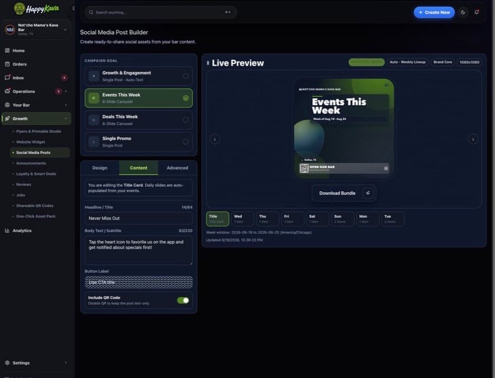
Task: Click the QR code in the preview
Action: click(x=304, y=168)
